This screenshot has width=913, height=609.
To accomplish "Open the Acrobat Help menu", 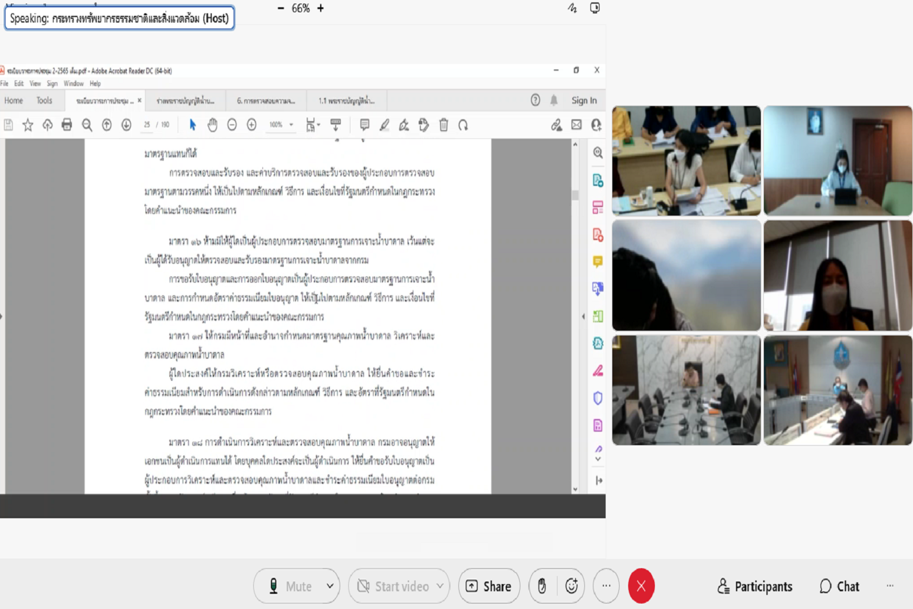I will 95,83.
